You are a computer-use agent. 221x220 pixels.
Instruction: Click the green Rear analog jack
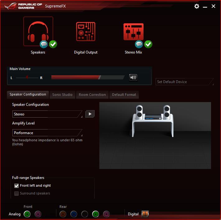point(96,214)
